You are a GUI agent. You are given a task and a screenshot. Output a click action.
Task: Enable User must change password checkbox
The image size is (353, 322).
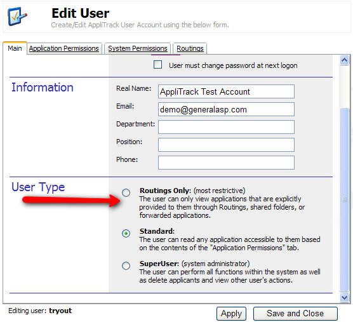pos(157,64)
